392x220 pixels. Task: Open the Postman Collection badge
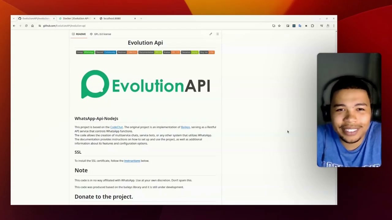tap(127, 52)
